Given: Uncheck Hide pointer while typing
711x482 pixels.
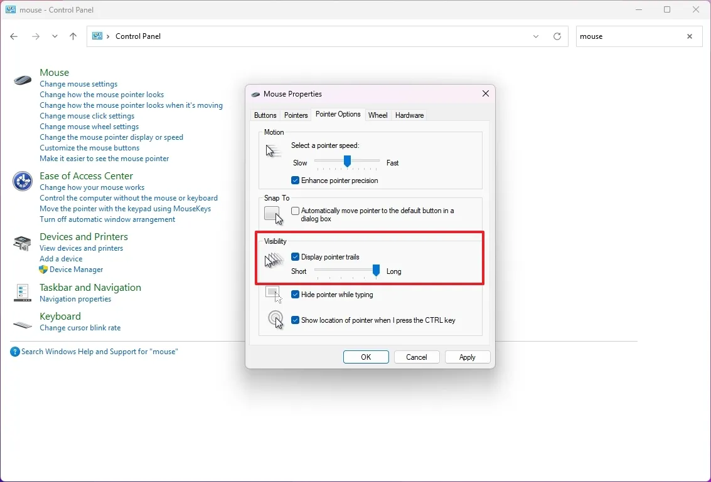Looking at the screenshot, I should pyautogui.click(x=295, y=295).
